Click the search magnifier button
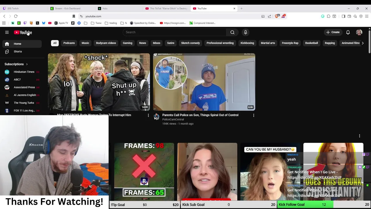Image resolution: width=371 pixels, height=209 pixels. 232,32
